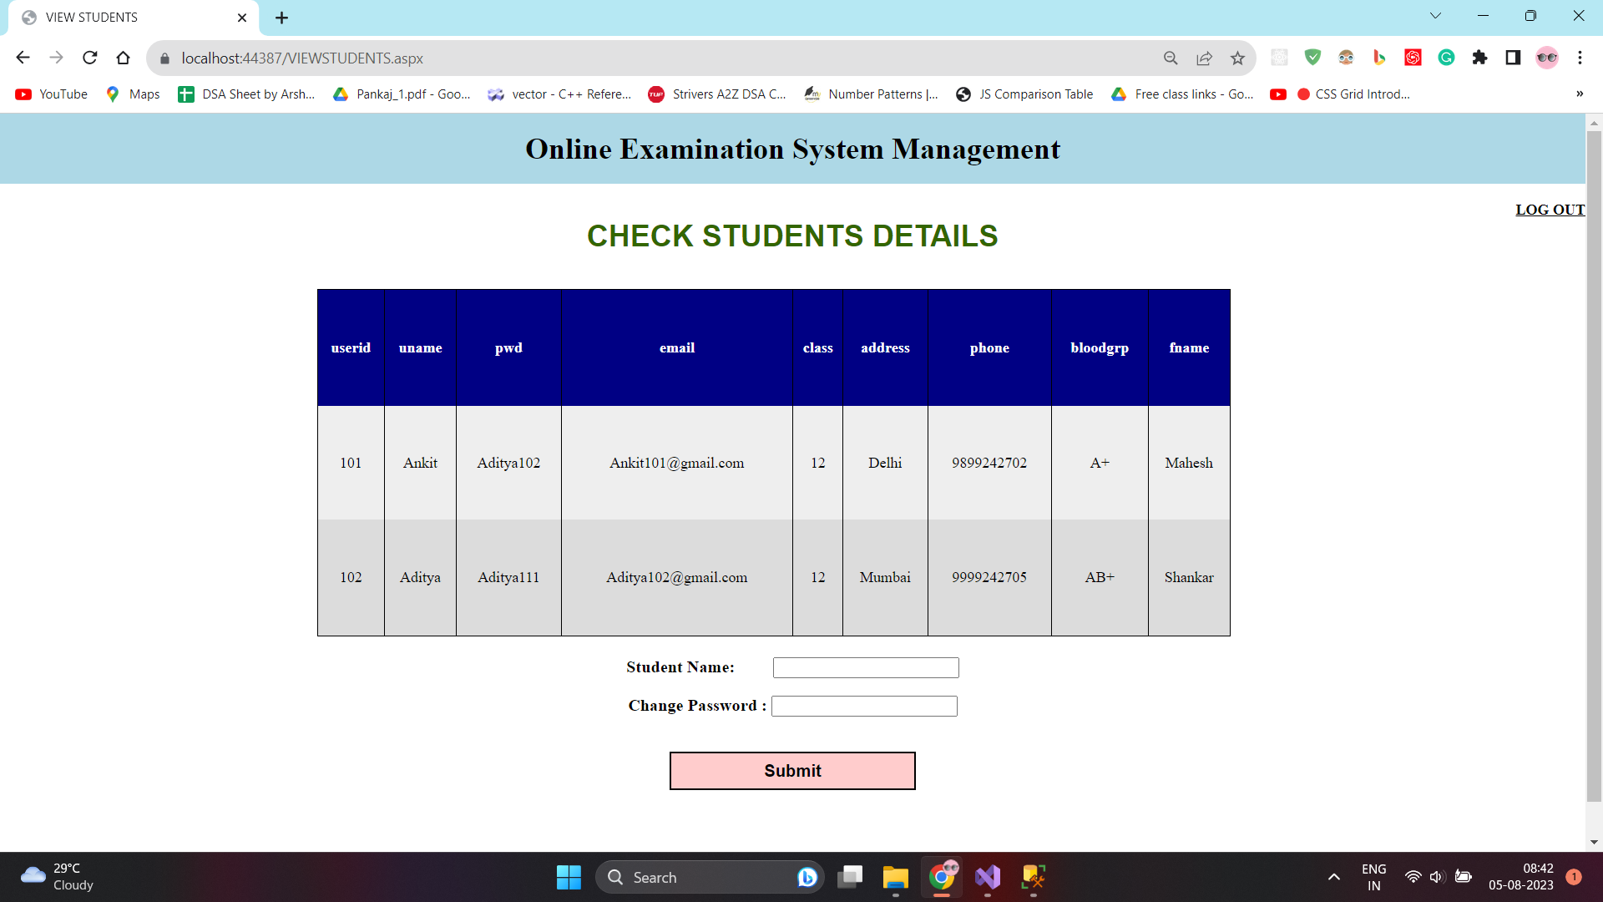Expand the bookmarks overflow chevron
Screen dimensions: 1603x902
[1580, 94]
